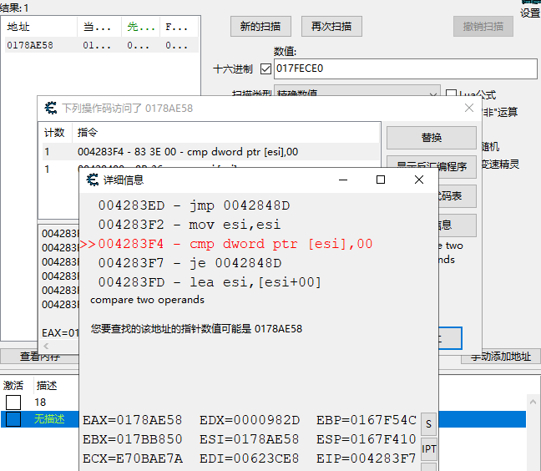Click line 004283F2 mov esi,esi

point(190,225)
